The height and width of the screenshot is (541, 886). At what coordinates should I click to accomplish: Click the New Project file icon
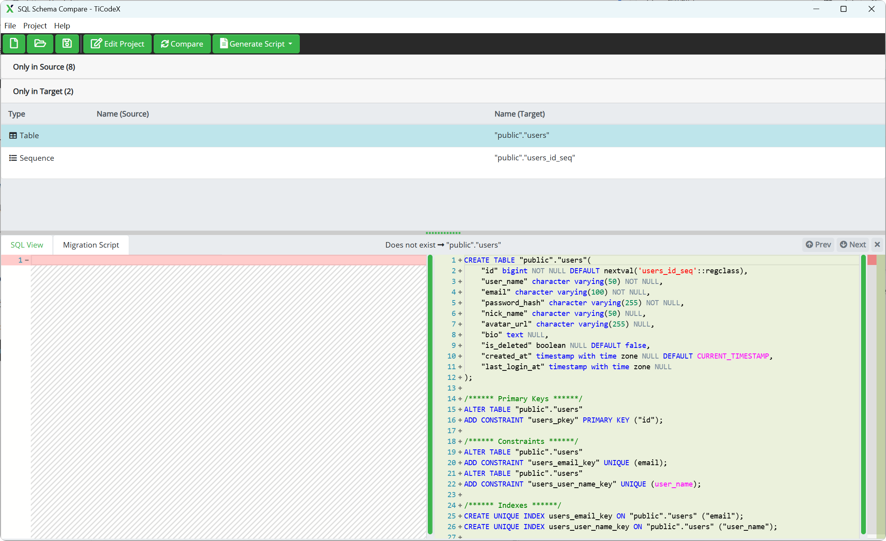[14, 43]
